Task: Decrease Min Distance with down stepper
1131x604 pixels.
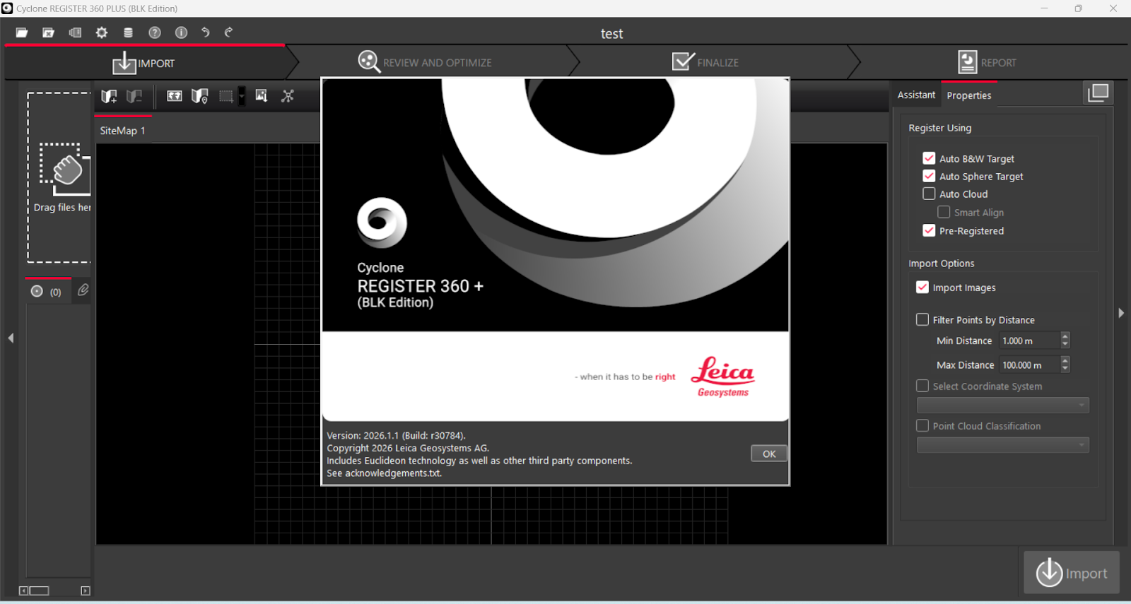Action: coord(1065,345)
